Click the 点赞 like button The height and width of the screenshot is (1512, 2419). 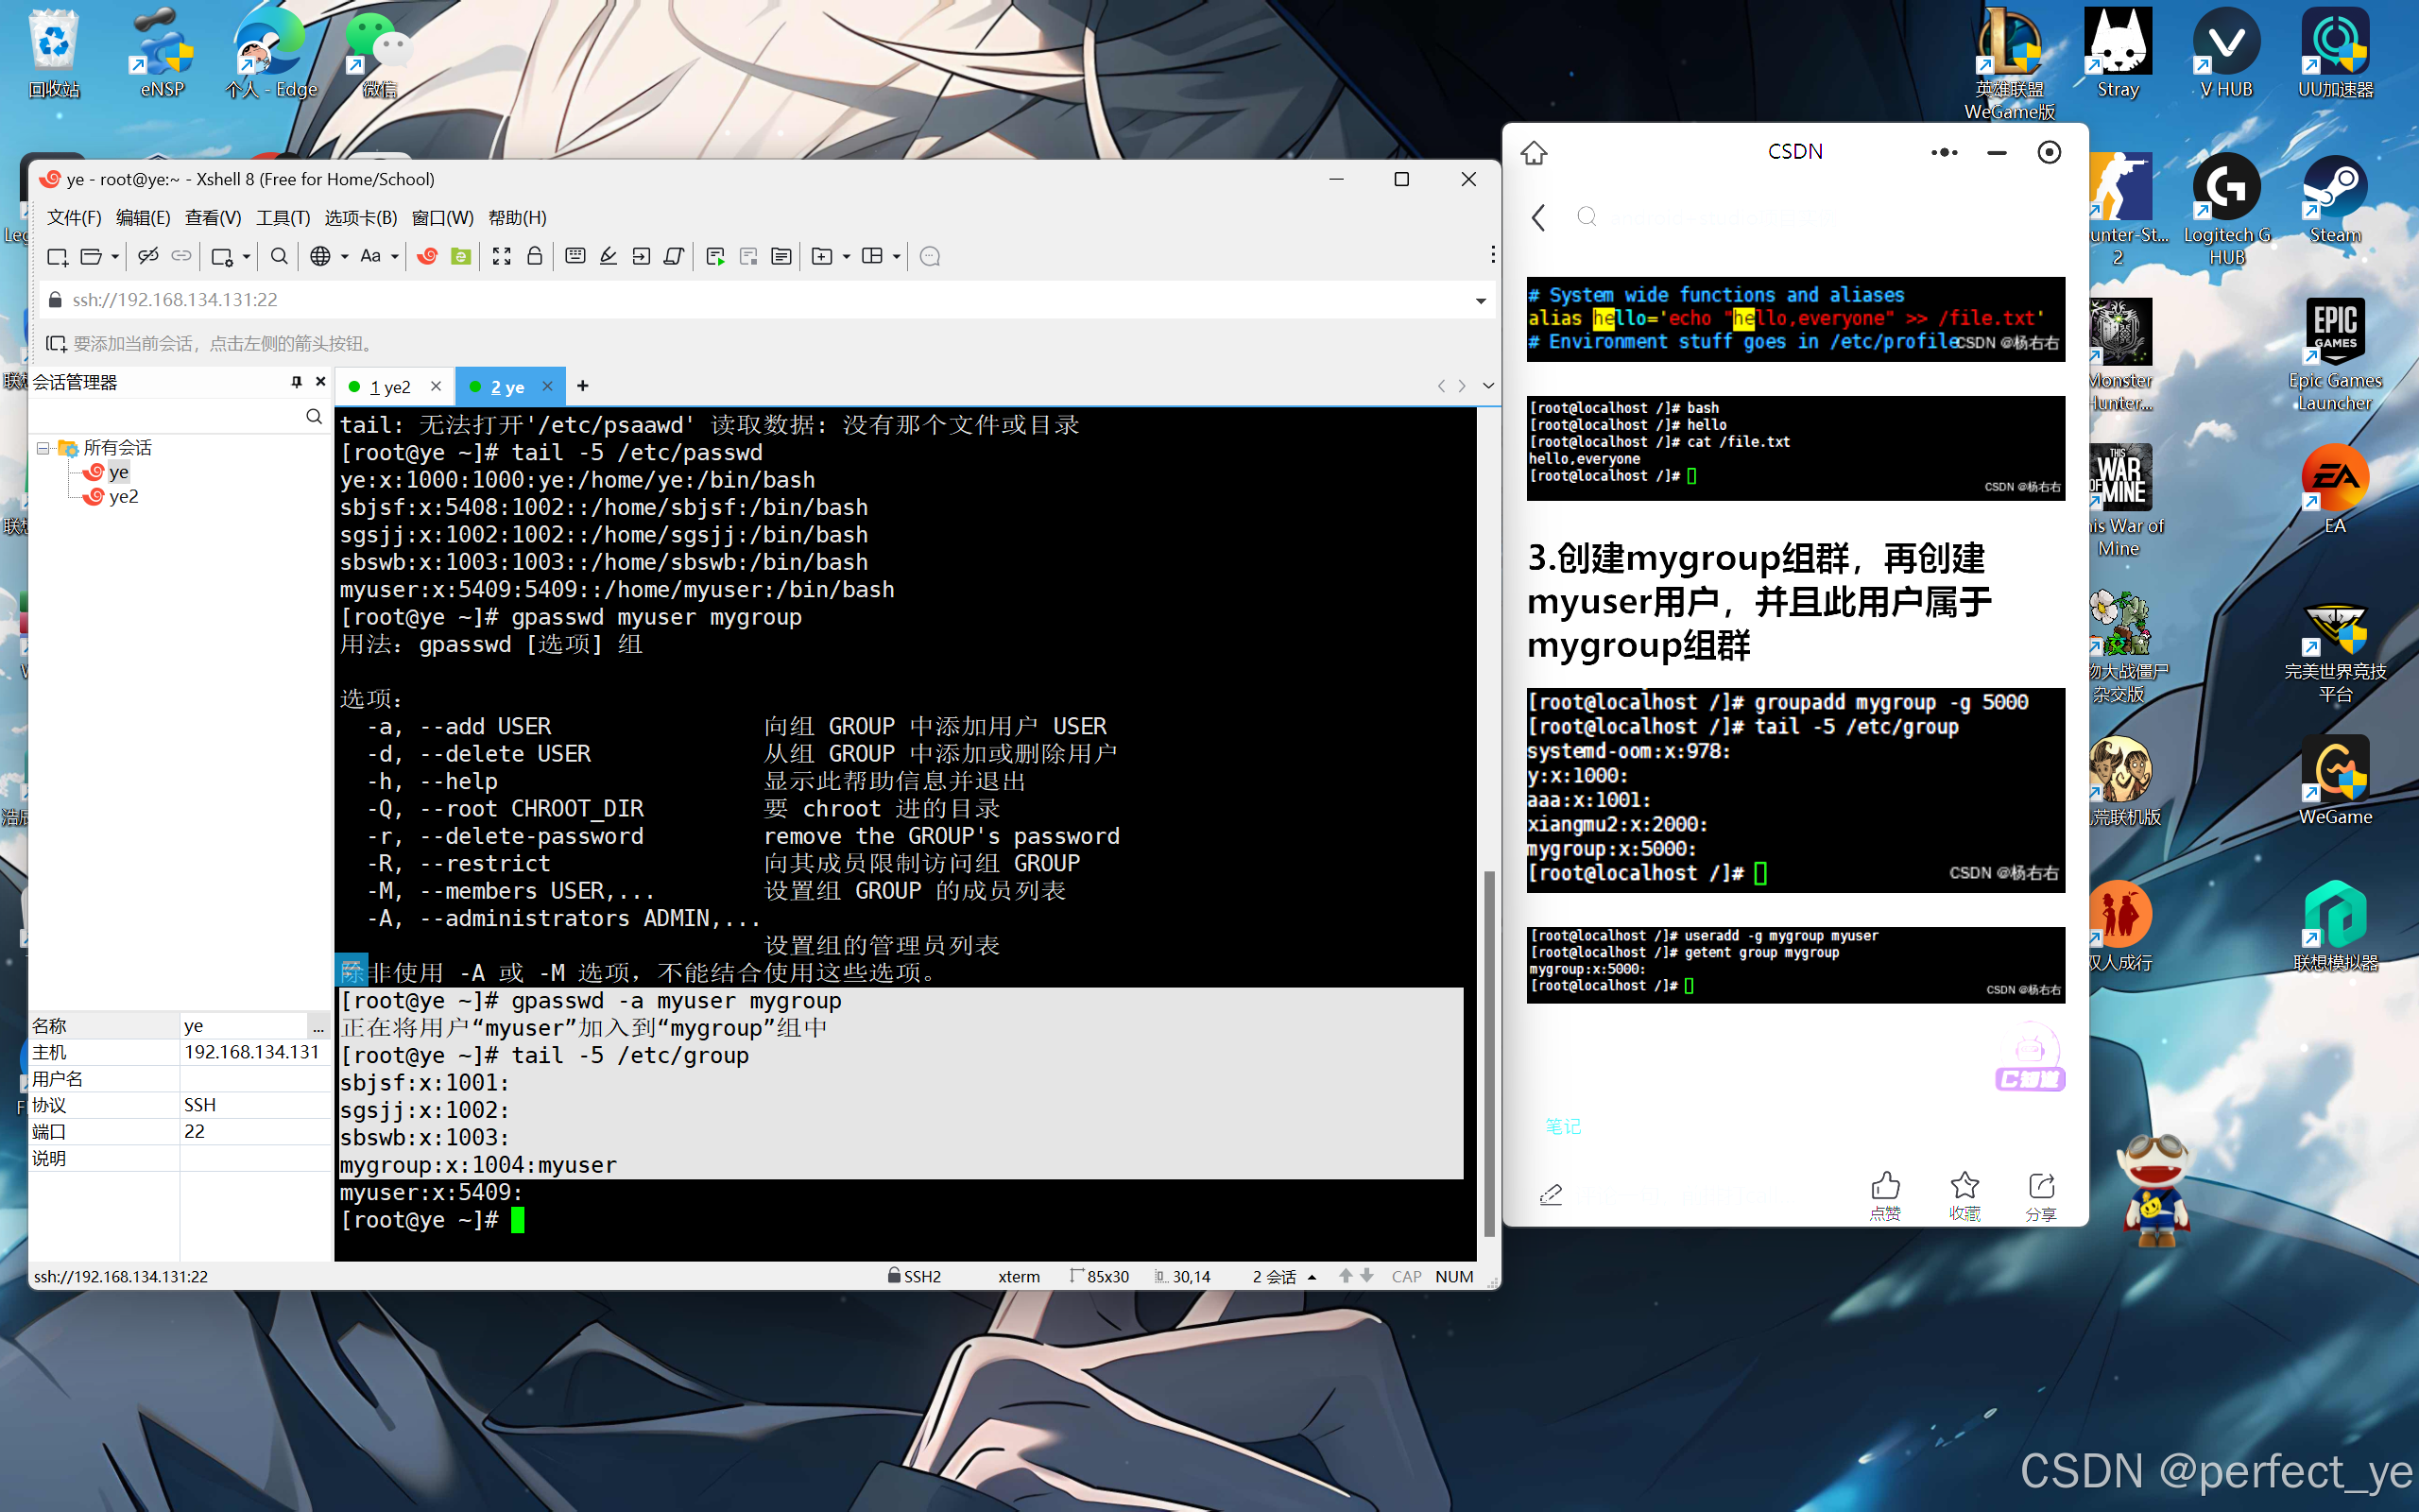(1885, 1186)
